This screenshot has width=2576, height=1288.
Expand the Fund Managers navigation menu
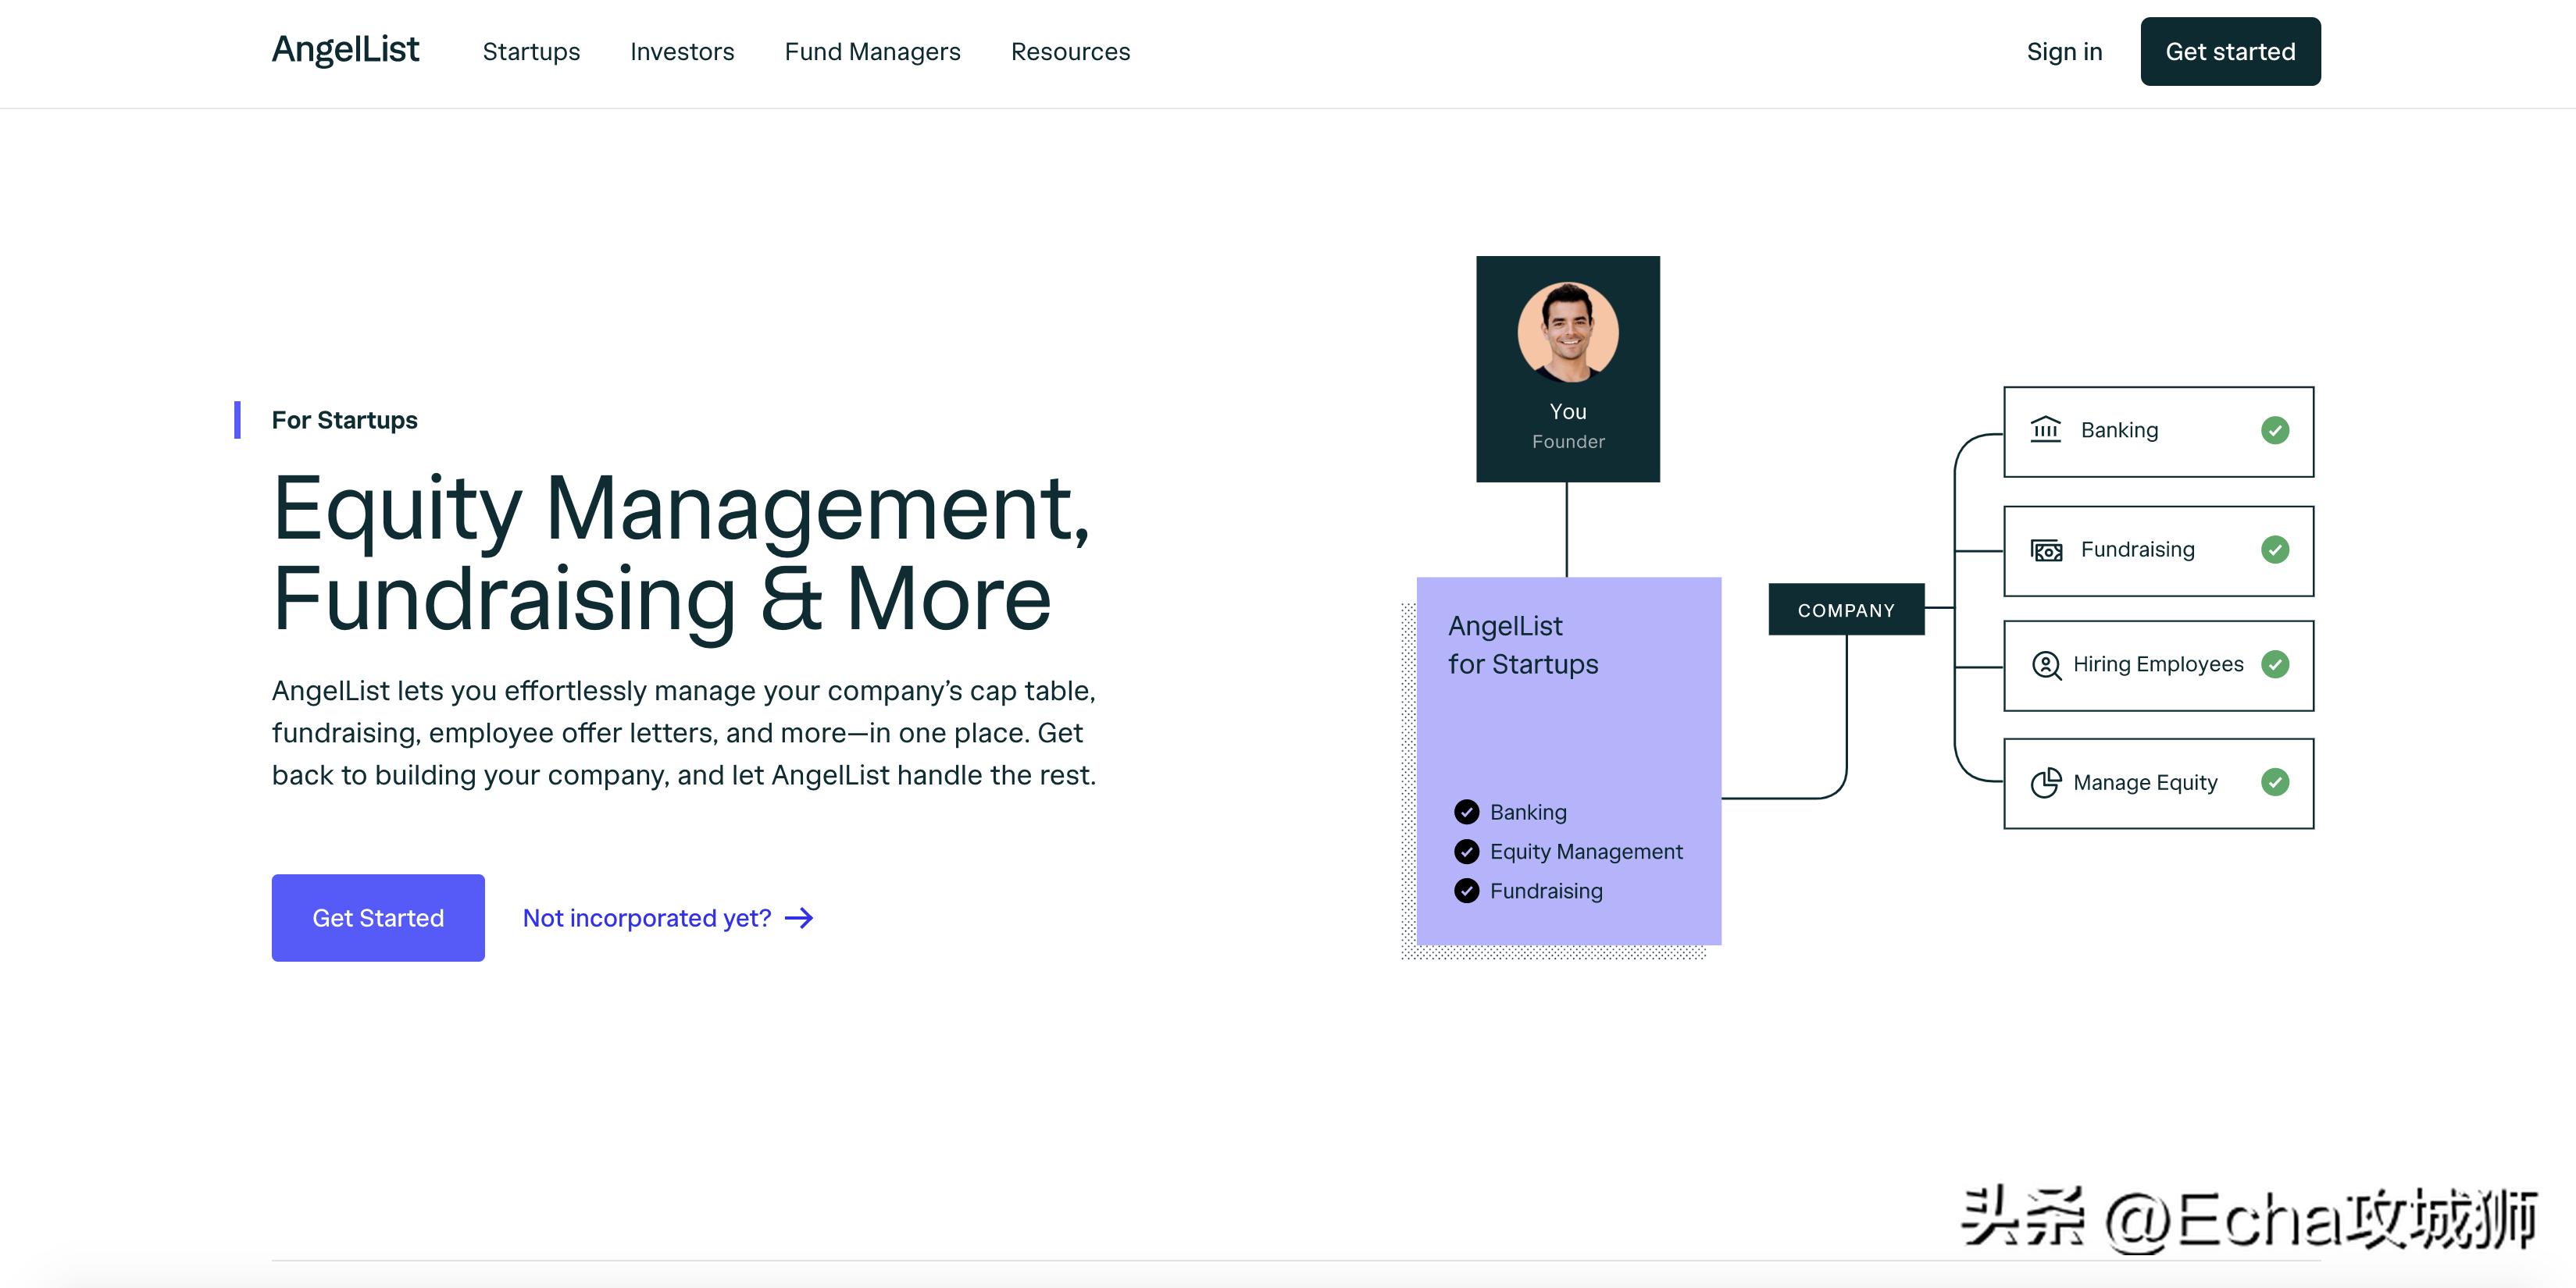pyautogui.click(x=872, y=52)
